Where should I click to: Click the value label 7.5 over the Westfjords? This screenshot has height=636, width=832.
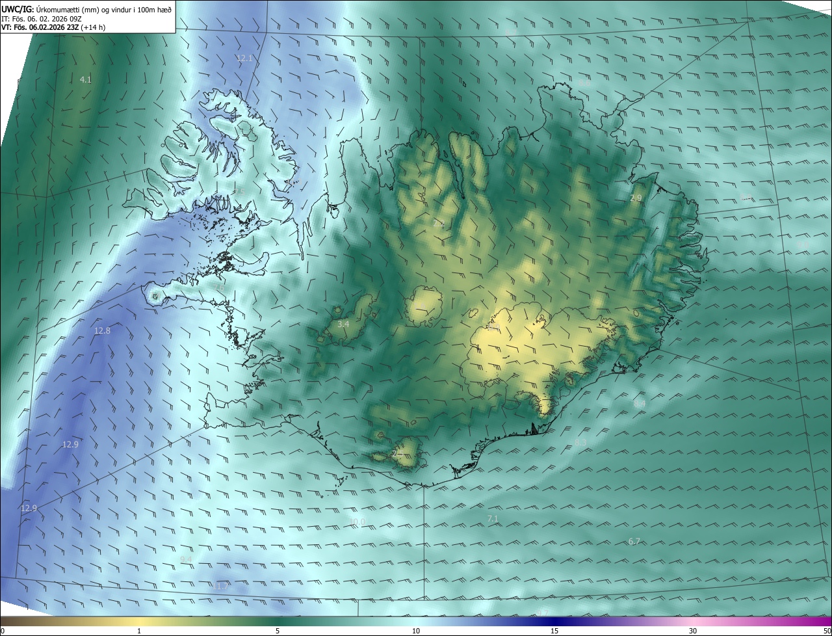point(239,191)
